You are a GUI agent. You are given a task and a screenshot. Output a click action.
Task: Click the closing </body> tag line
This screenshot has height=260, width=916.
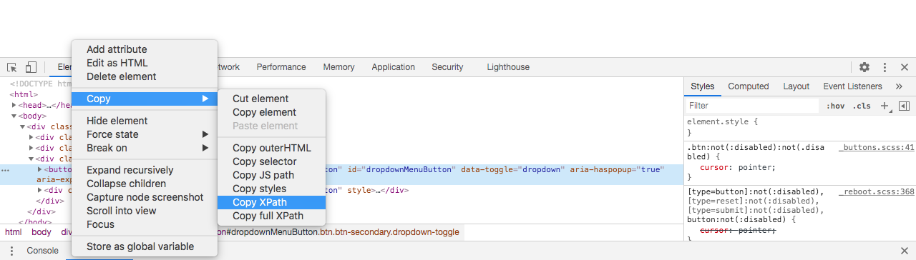[36, 222]
